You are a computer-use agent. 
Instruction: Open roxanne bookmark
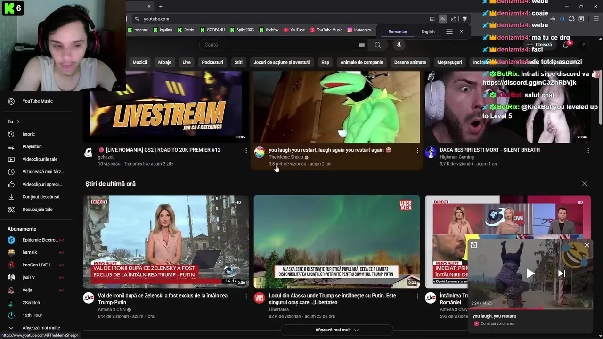[x=138, y=30]
